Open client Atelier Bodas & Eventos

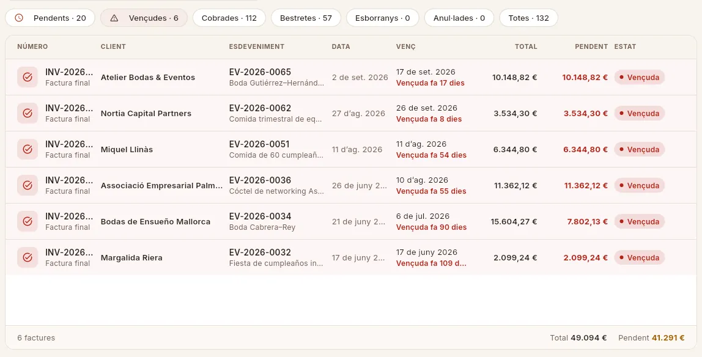pos(148,78)
